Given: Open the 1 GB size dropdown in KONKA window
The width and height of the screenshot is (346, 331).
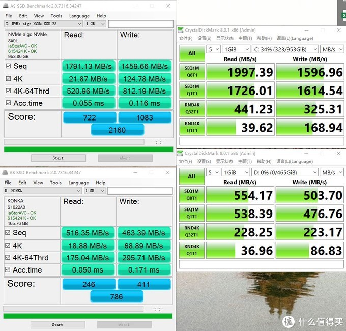Looking at the screenshot, I should pyautogui.click(x=95, y=191).
